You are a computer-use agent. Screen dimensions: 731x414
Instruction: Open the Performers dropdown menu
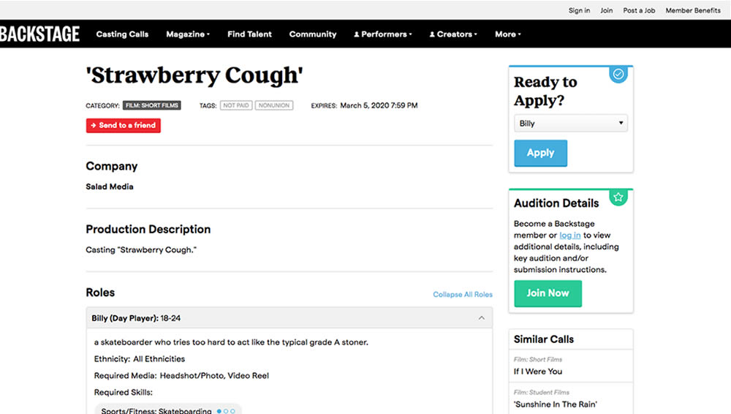(382, 34)
